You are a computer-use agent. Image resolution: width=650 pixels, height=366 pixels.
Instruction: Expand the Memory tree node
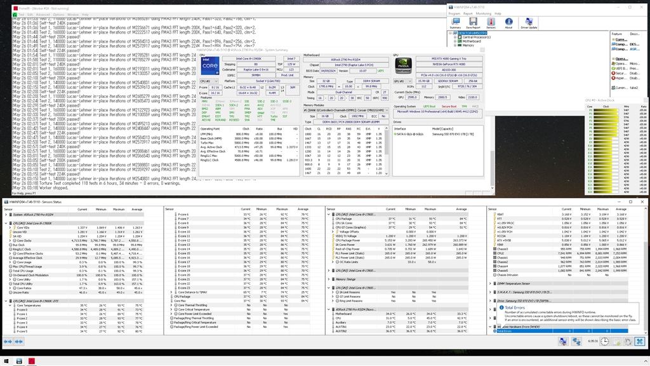tap(455, 45)
